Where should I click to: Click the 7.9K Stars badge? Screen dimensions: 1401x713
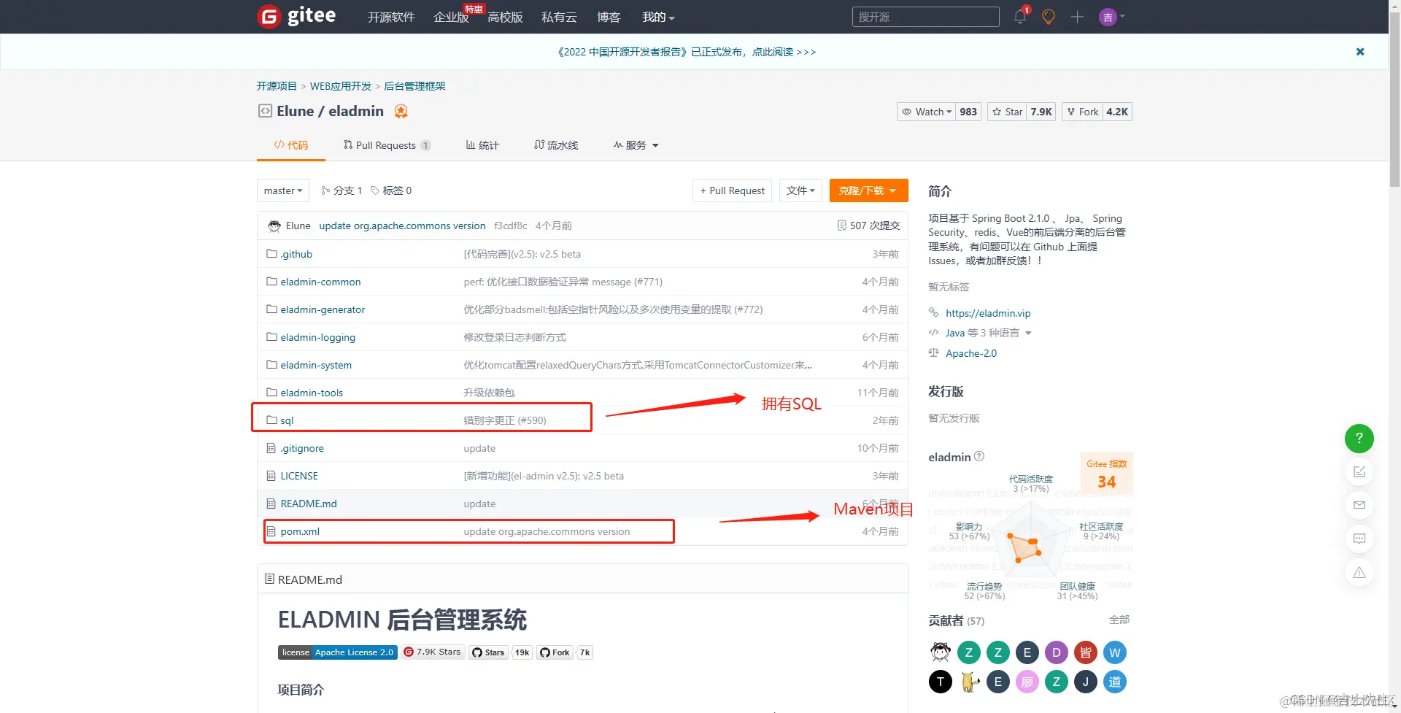tap(433, 652)
